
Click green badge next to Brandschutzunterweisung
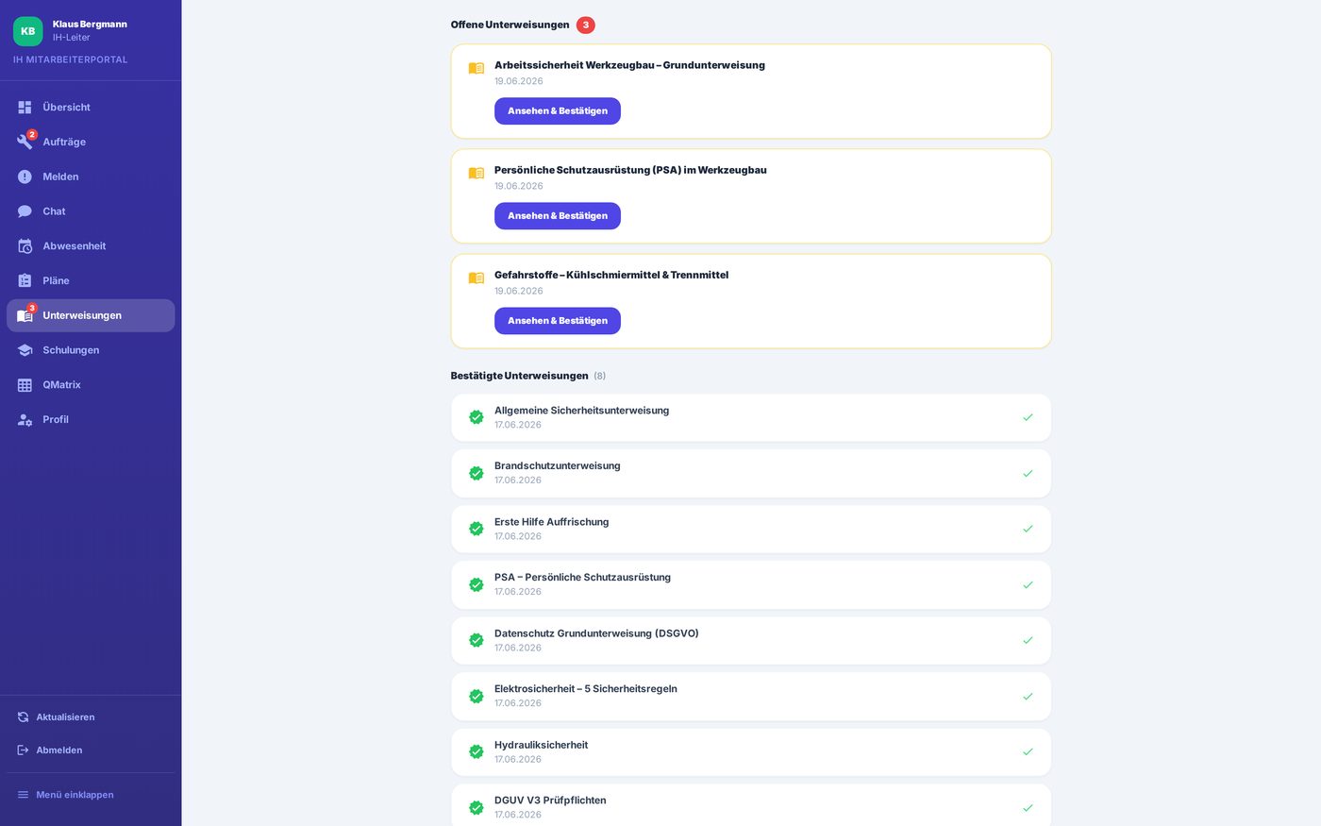pyautogui.click(x=477, y=473)
